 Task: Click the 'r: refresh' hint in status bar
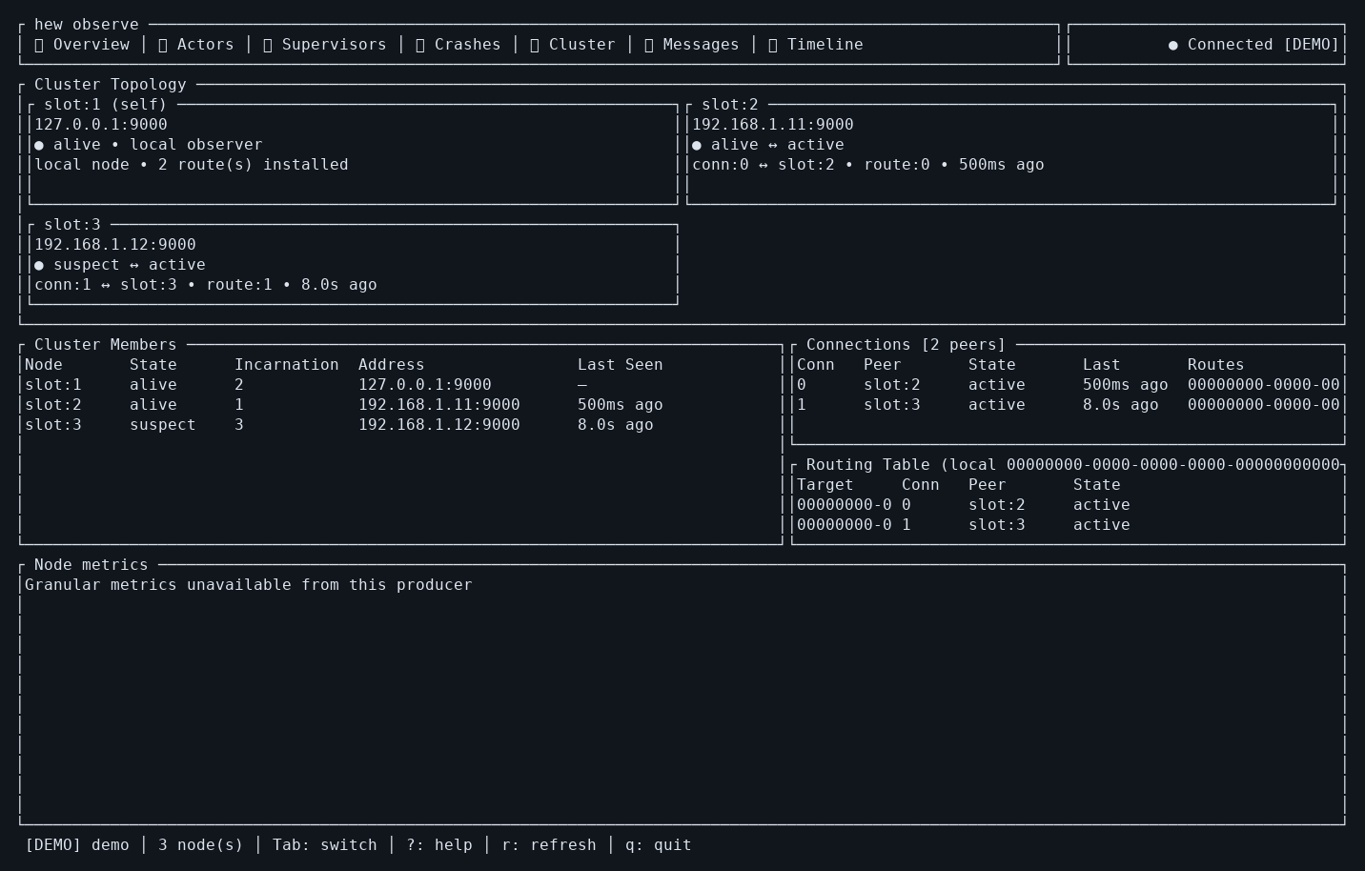pos(549,845)
